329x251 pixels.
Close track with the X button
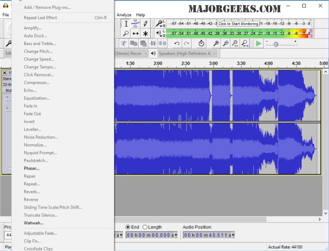point(5,73)
